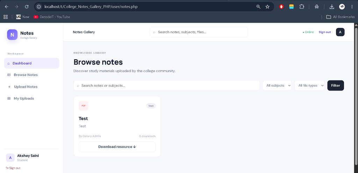
Task: Download the Test note resource
Action: (x=117, y=147)
